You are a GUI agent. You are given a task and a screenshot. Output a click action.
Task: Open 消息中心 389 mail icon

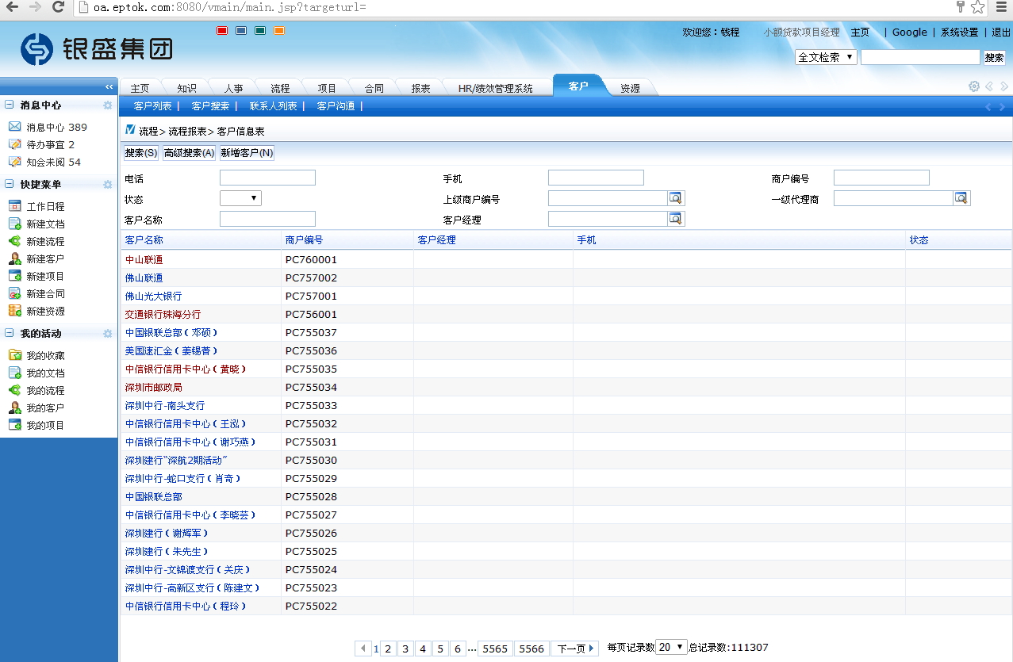click(x=14, y=127)
